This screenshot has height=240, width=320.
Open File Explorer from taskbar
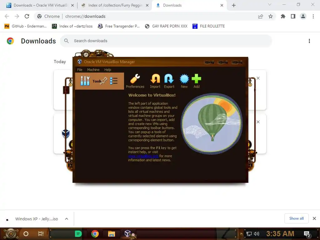pos(112,234)
